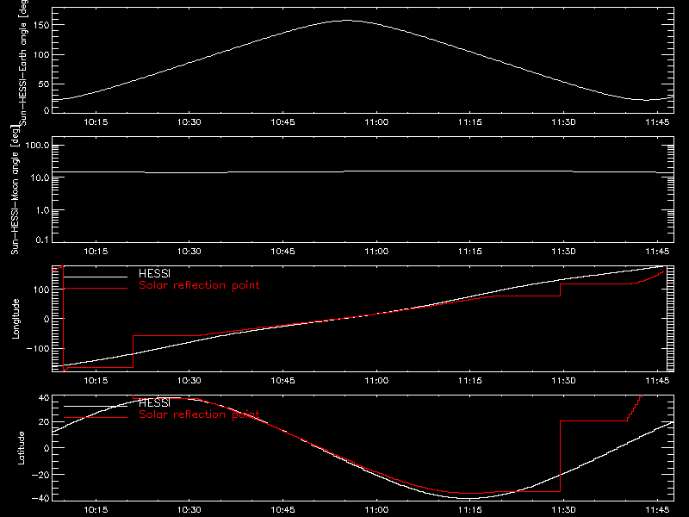Click the 10.0 tick on Moon angle axis
This screenshot has width=689, height=517.
pos(40,178)
